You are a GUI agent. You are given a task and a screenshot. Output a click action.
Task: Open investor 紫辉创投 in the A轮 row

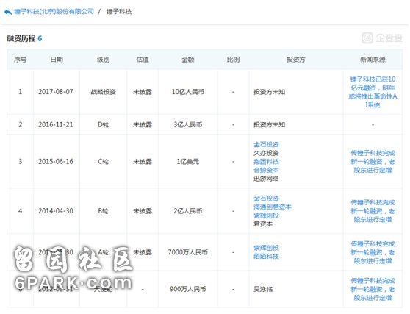click(266, 248)
